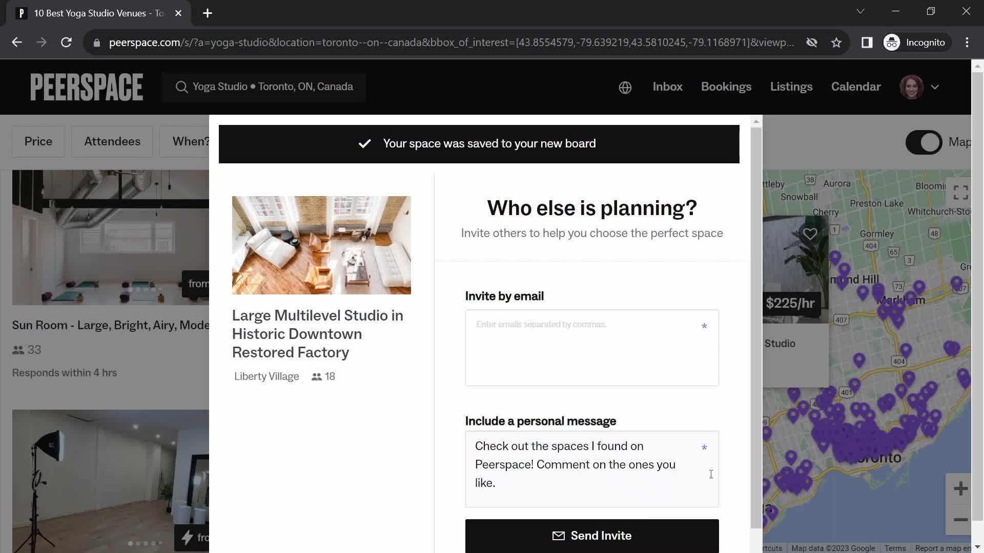Click the user profile avatar icon
The image size is (984, 553).
click(x=912, y=87)
